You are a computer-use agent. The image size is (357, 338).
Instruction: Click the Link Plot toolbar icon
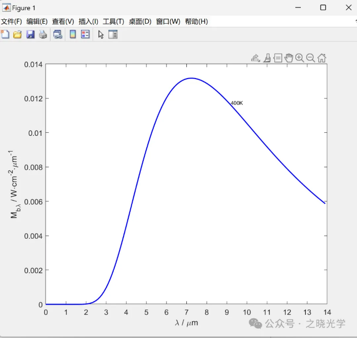click(x=58, y=34)
